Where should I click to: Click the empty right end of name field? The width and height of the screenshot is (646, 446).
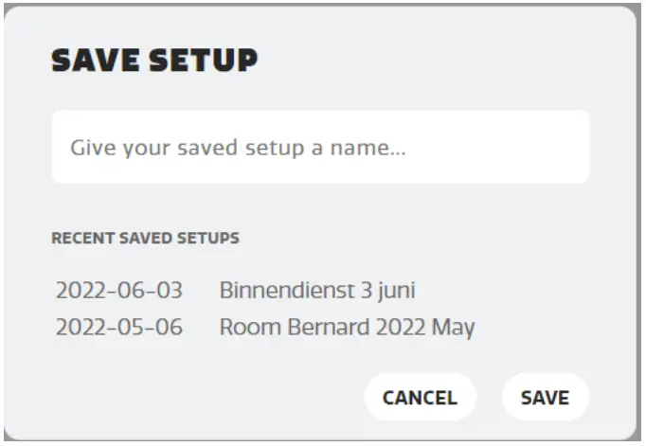549,148
